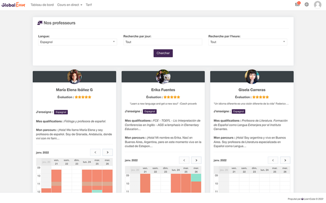This screenshot has width=326, height=203.
Task: Open the mail notifications icon
Action: [x=297, y=4]
